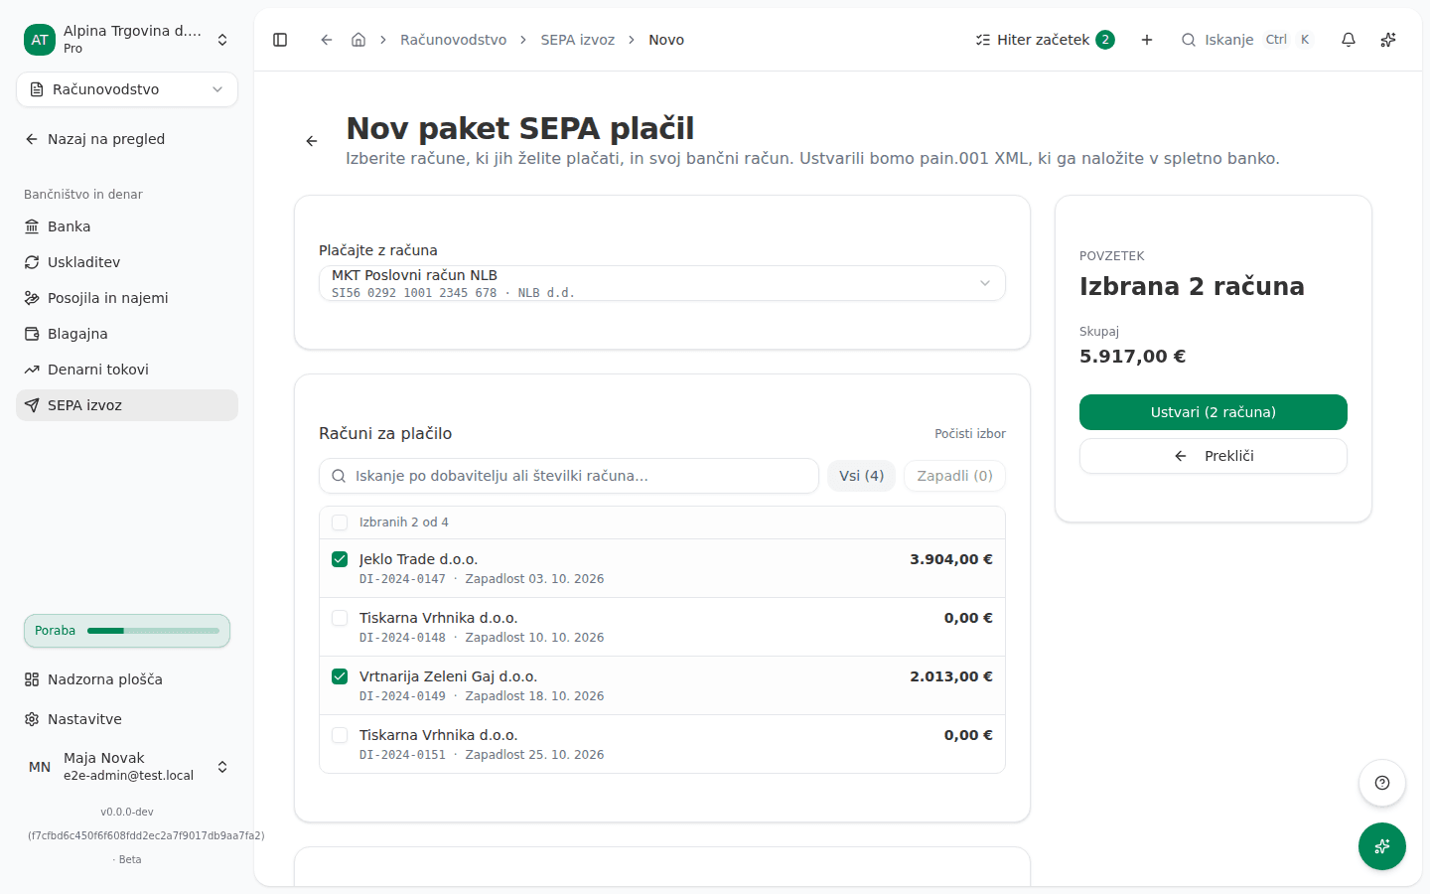Expand Maja Novak user menu

tap(127, 767)
